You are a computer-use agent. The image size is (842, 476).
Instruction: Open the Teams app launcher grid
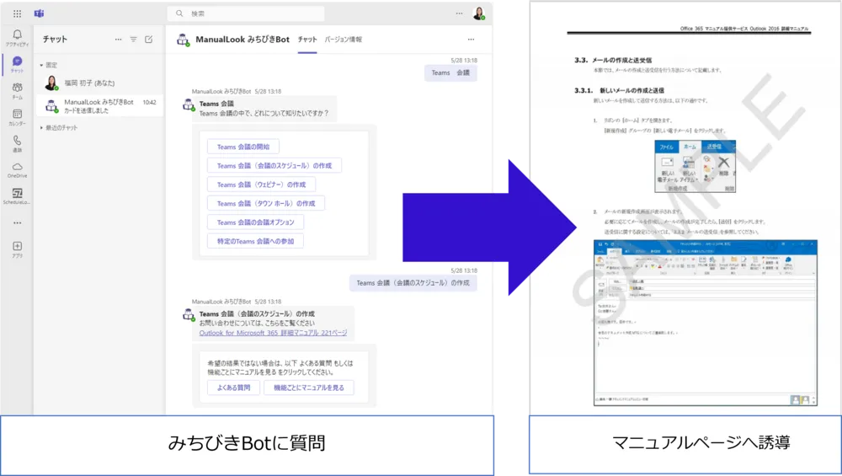tap(17, 13)
